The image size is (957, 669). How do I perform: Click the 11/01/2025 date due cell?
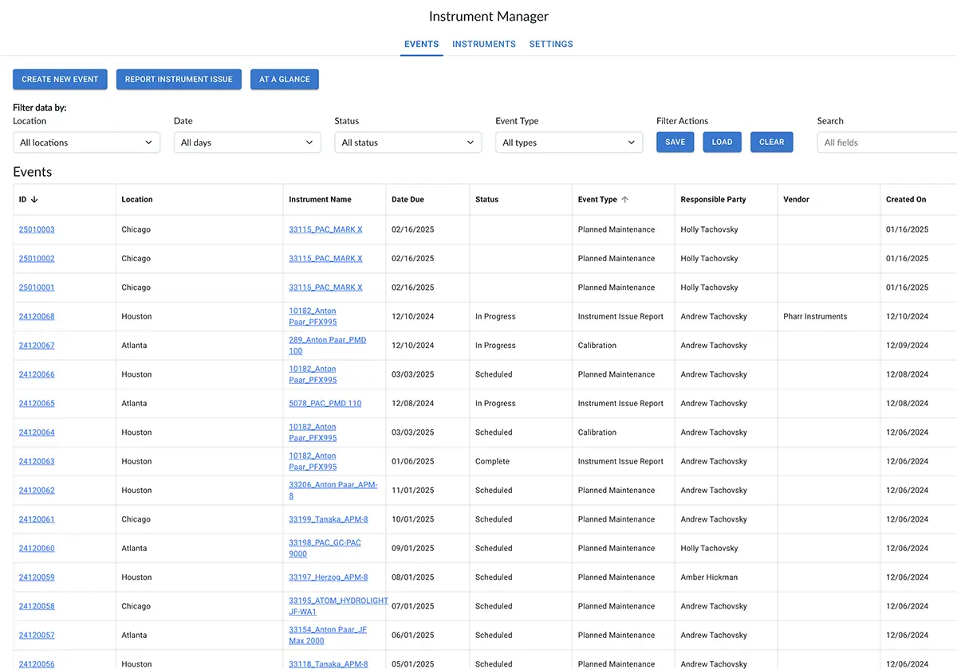[x=413, y=491]
